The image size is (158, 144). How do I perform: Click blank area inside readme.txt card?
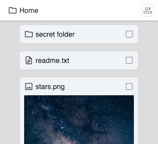point(98,60)
